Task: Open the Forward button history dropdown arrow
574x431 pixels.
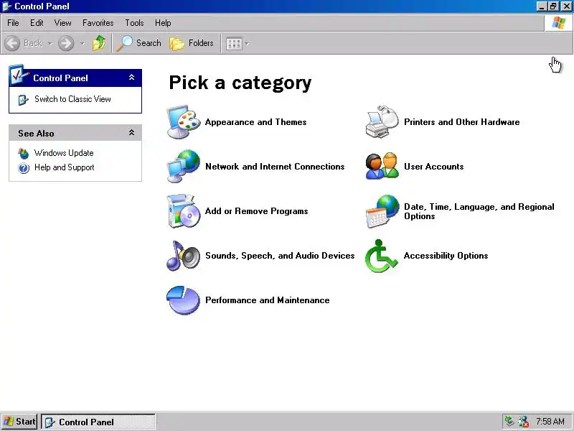Action: tap(83, 44)
